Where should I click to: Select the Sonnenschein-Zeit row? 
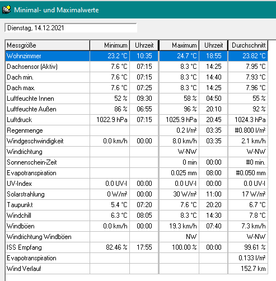tap(137, 162)
